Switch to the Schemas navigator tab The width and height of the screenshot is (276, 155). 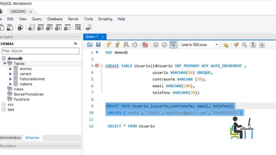tap(32, 138)
